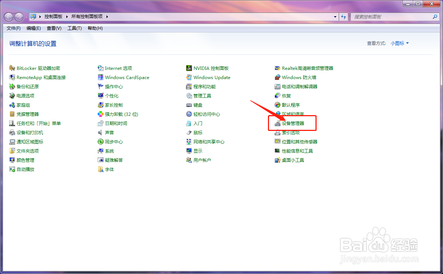Open BitLocker 驱动器加密 icon
The height and width of the screenshot is (274, 443).
coord(12,68)
